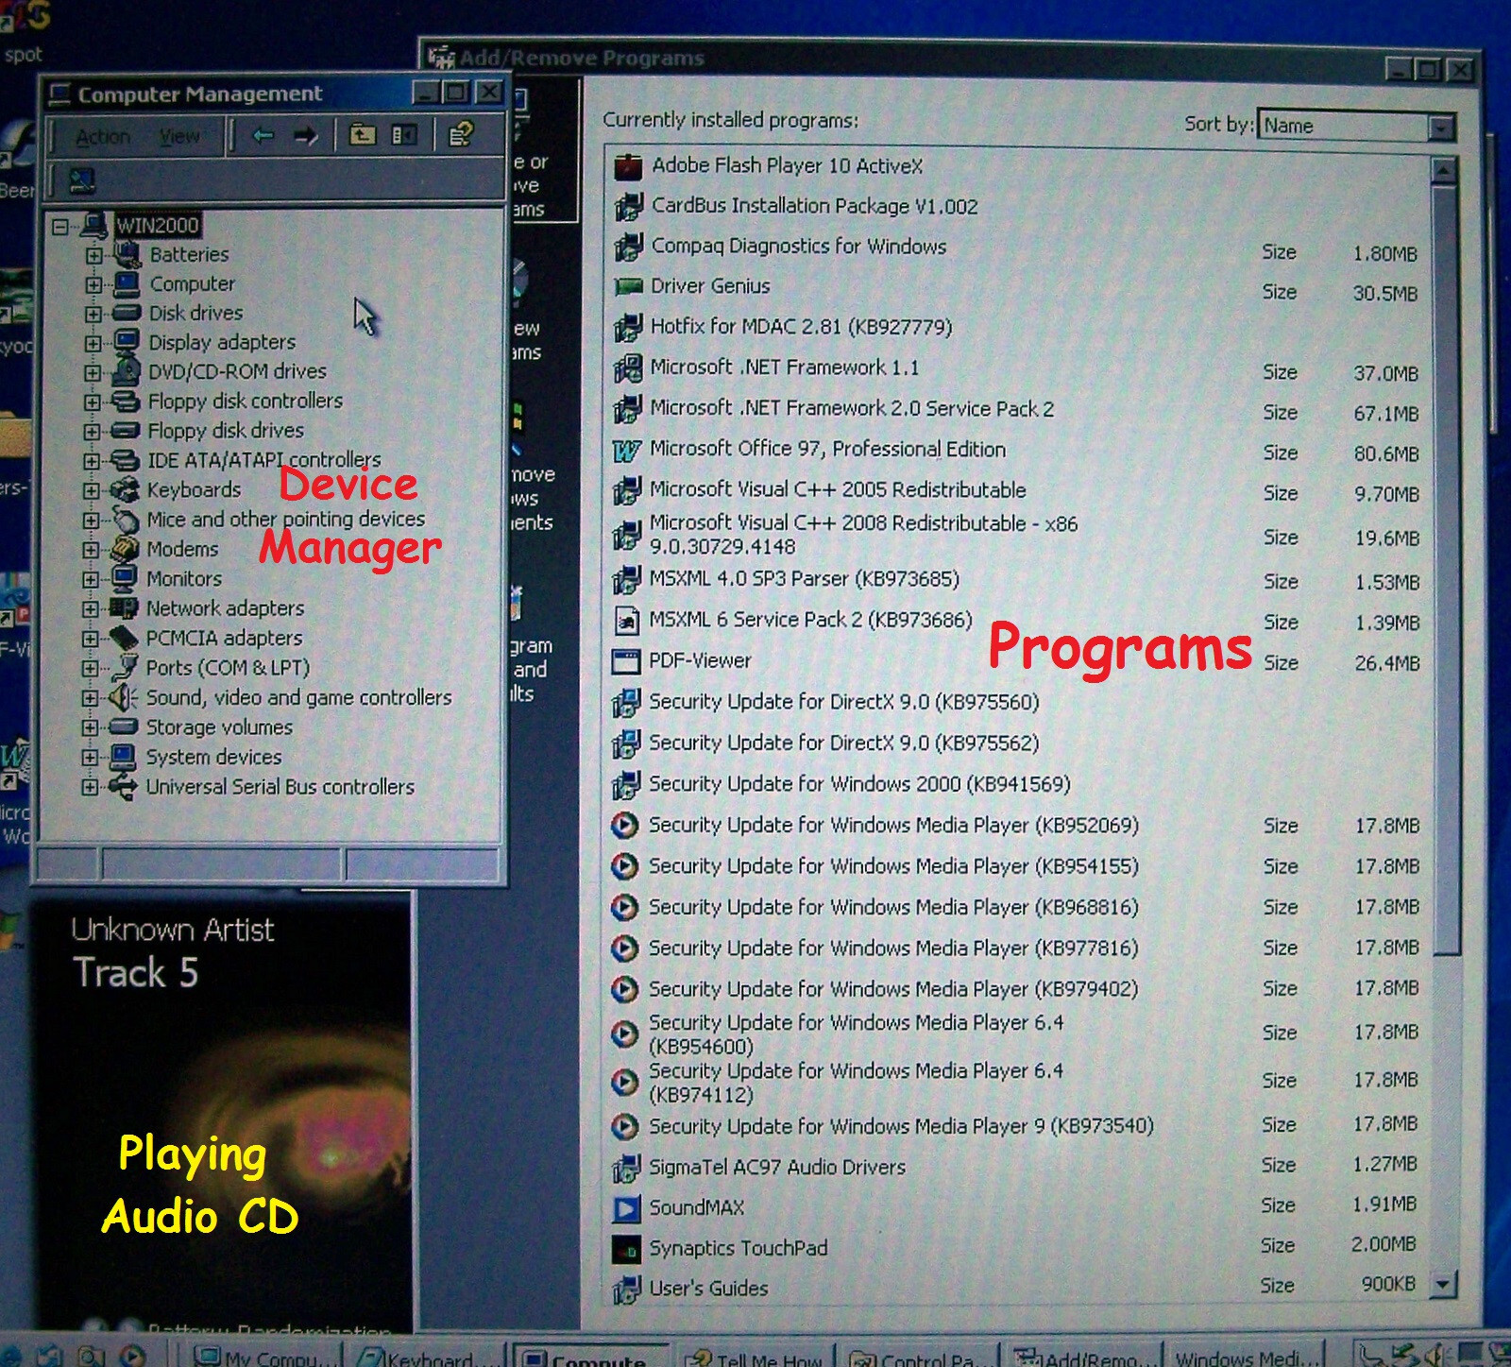This screenshot has width=1511, height=1367.
Task: Expand the Display adapters node
Action: (93, 343)
